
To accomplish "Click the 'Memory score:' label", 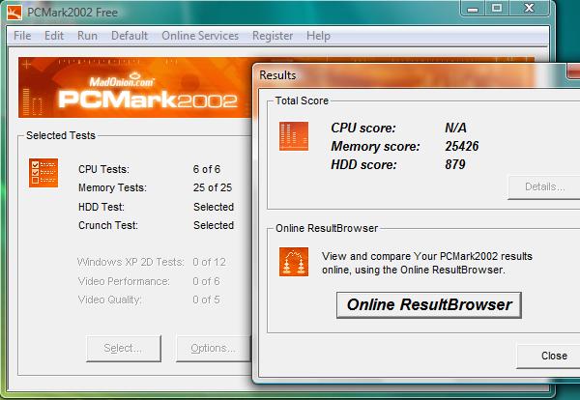I will (x=375, y=147).
